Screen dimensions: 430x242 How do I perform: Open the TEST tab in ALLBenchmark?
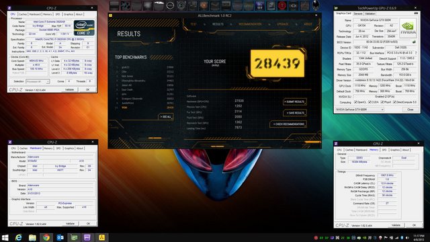point(193,24)
